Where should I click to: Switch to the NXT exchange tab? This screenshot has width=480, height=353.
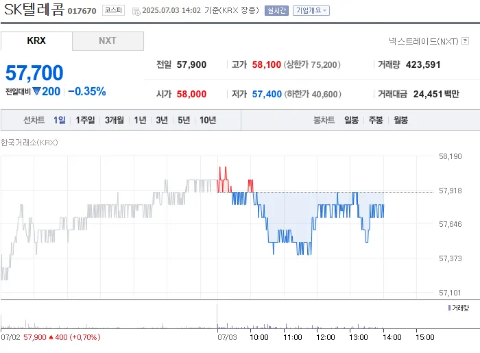tap(108, 40)
